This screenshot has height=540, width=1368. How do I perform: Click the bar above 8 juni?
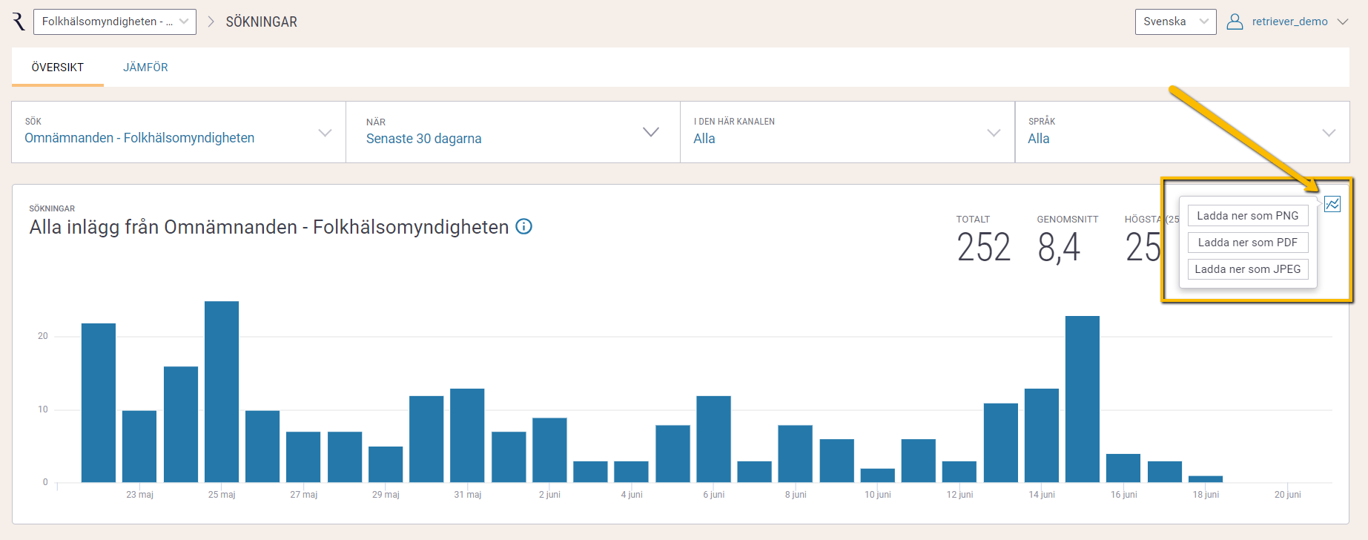(796, 454)
